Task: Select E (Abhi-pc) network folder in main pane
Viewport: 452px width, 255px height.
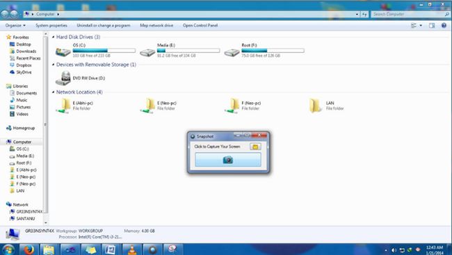Action: (75, 106)
